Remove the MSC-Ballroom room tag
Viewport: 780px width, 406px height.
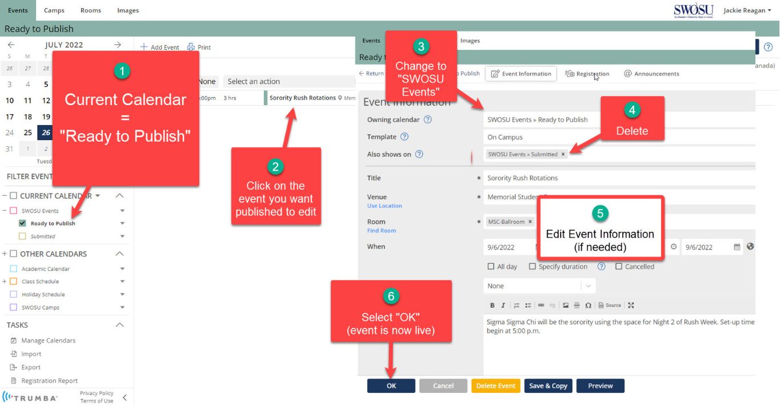530,222
